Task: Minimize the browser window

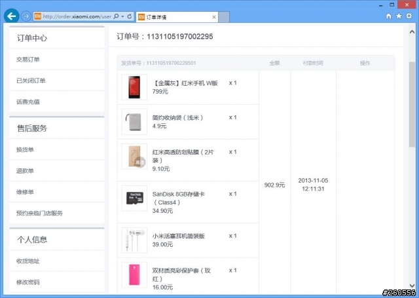Action: pyautogui.click(x=381, y=5)
